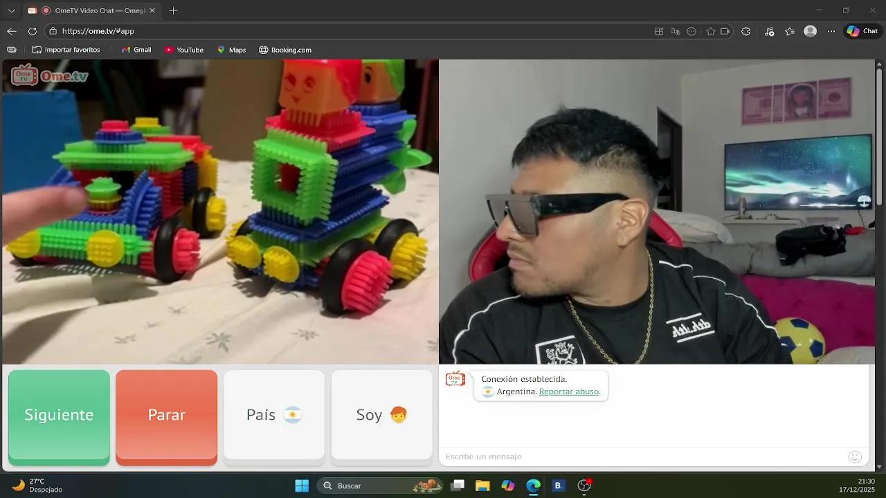Click the browser profile avatar icon
The height and width of the screenshot is (498, 886).
click(810, 31)
